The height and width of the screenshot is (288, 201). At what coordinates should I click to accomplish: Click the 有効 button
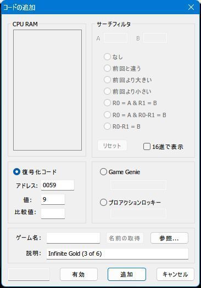pos(79,274)
